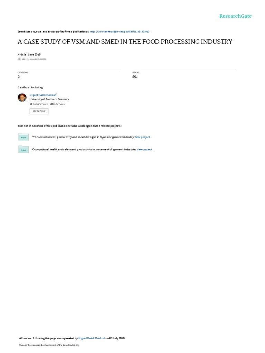Click the VSM and SMED article title
The height and width of the screenshot is (353, 265).
pyautogui.click(x=125, y=42)
